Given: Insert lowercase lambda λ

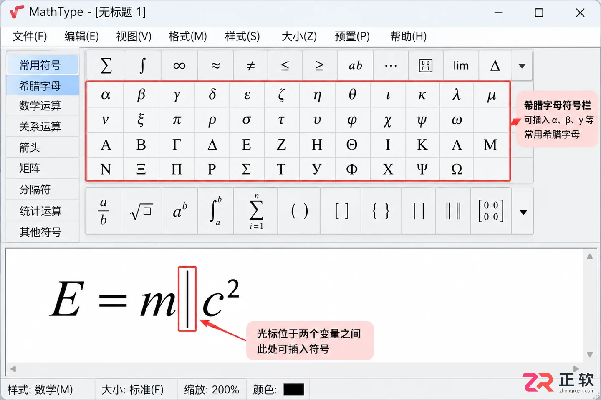Looking at the screenshot, I should [x=457, y=95].
